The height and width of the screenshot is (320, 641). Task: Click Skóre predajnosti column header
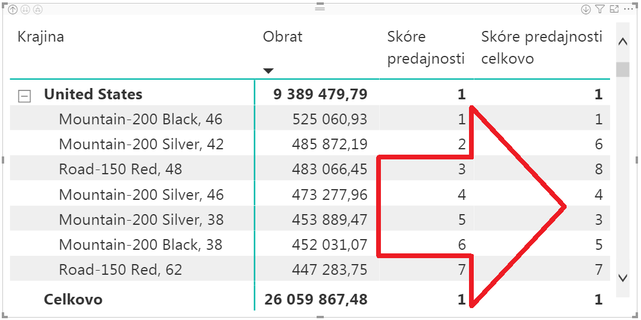pos(426,48)
